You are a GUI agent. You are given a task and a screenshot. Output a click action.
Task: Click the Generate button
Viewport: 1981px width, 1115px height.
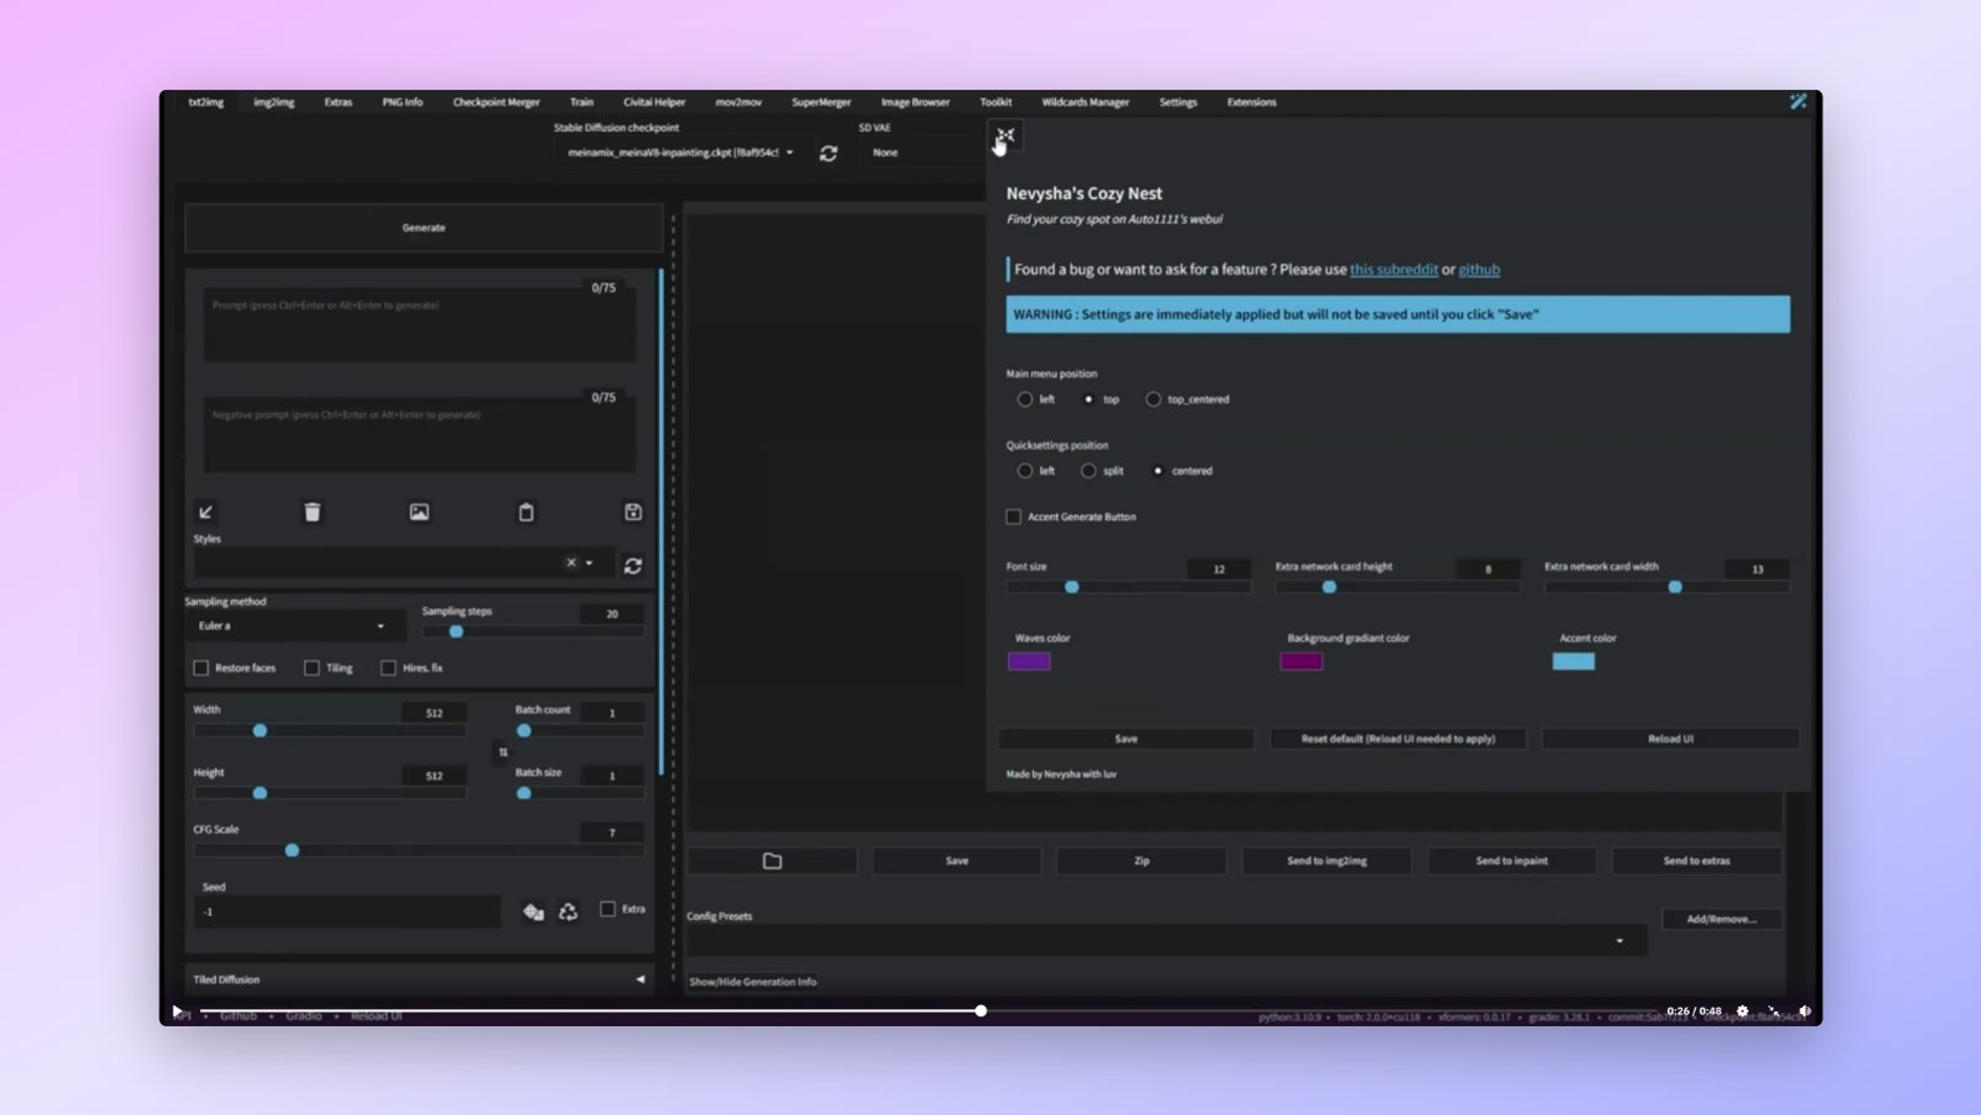click(x=423, y=228)
